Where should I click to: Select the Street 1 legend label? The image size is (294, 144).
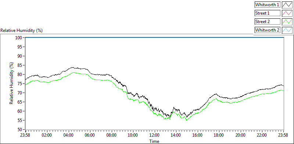point(268,13)
